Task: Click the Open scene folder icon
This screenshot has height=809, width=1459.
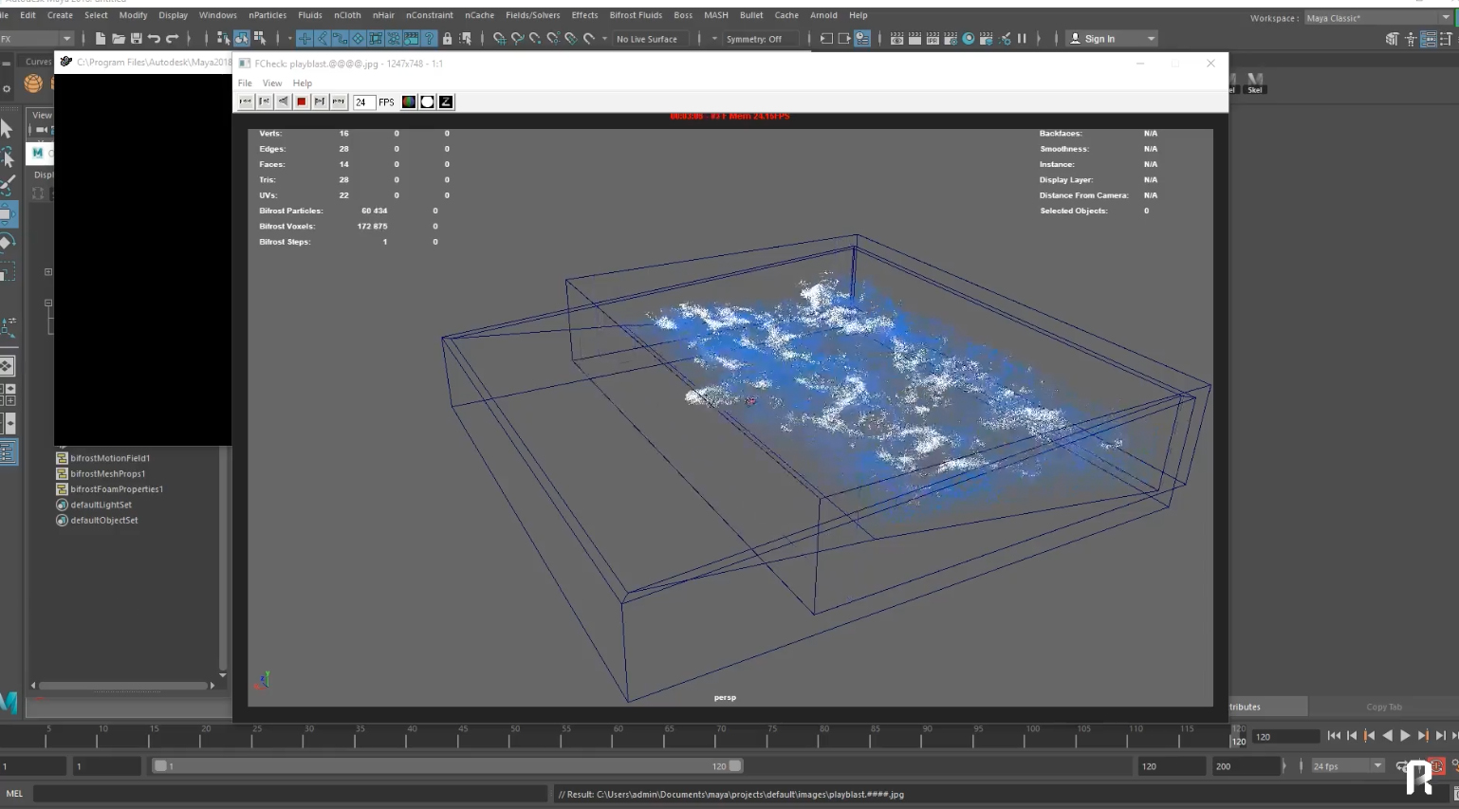Action: (x=118, y=39)
